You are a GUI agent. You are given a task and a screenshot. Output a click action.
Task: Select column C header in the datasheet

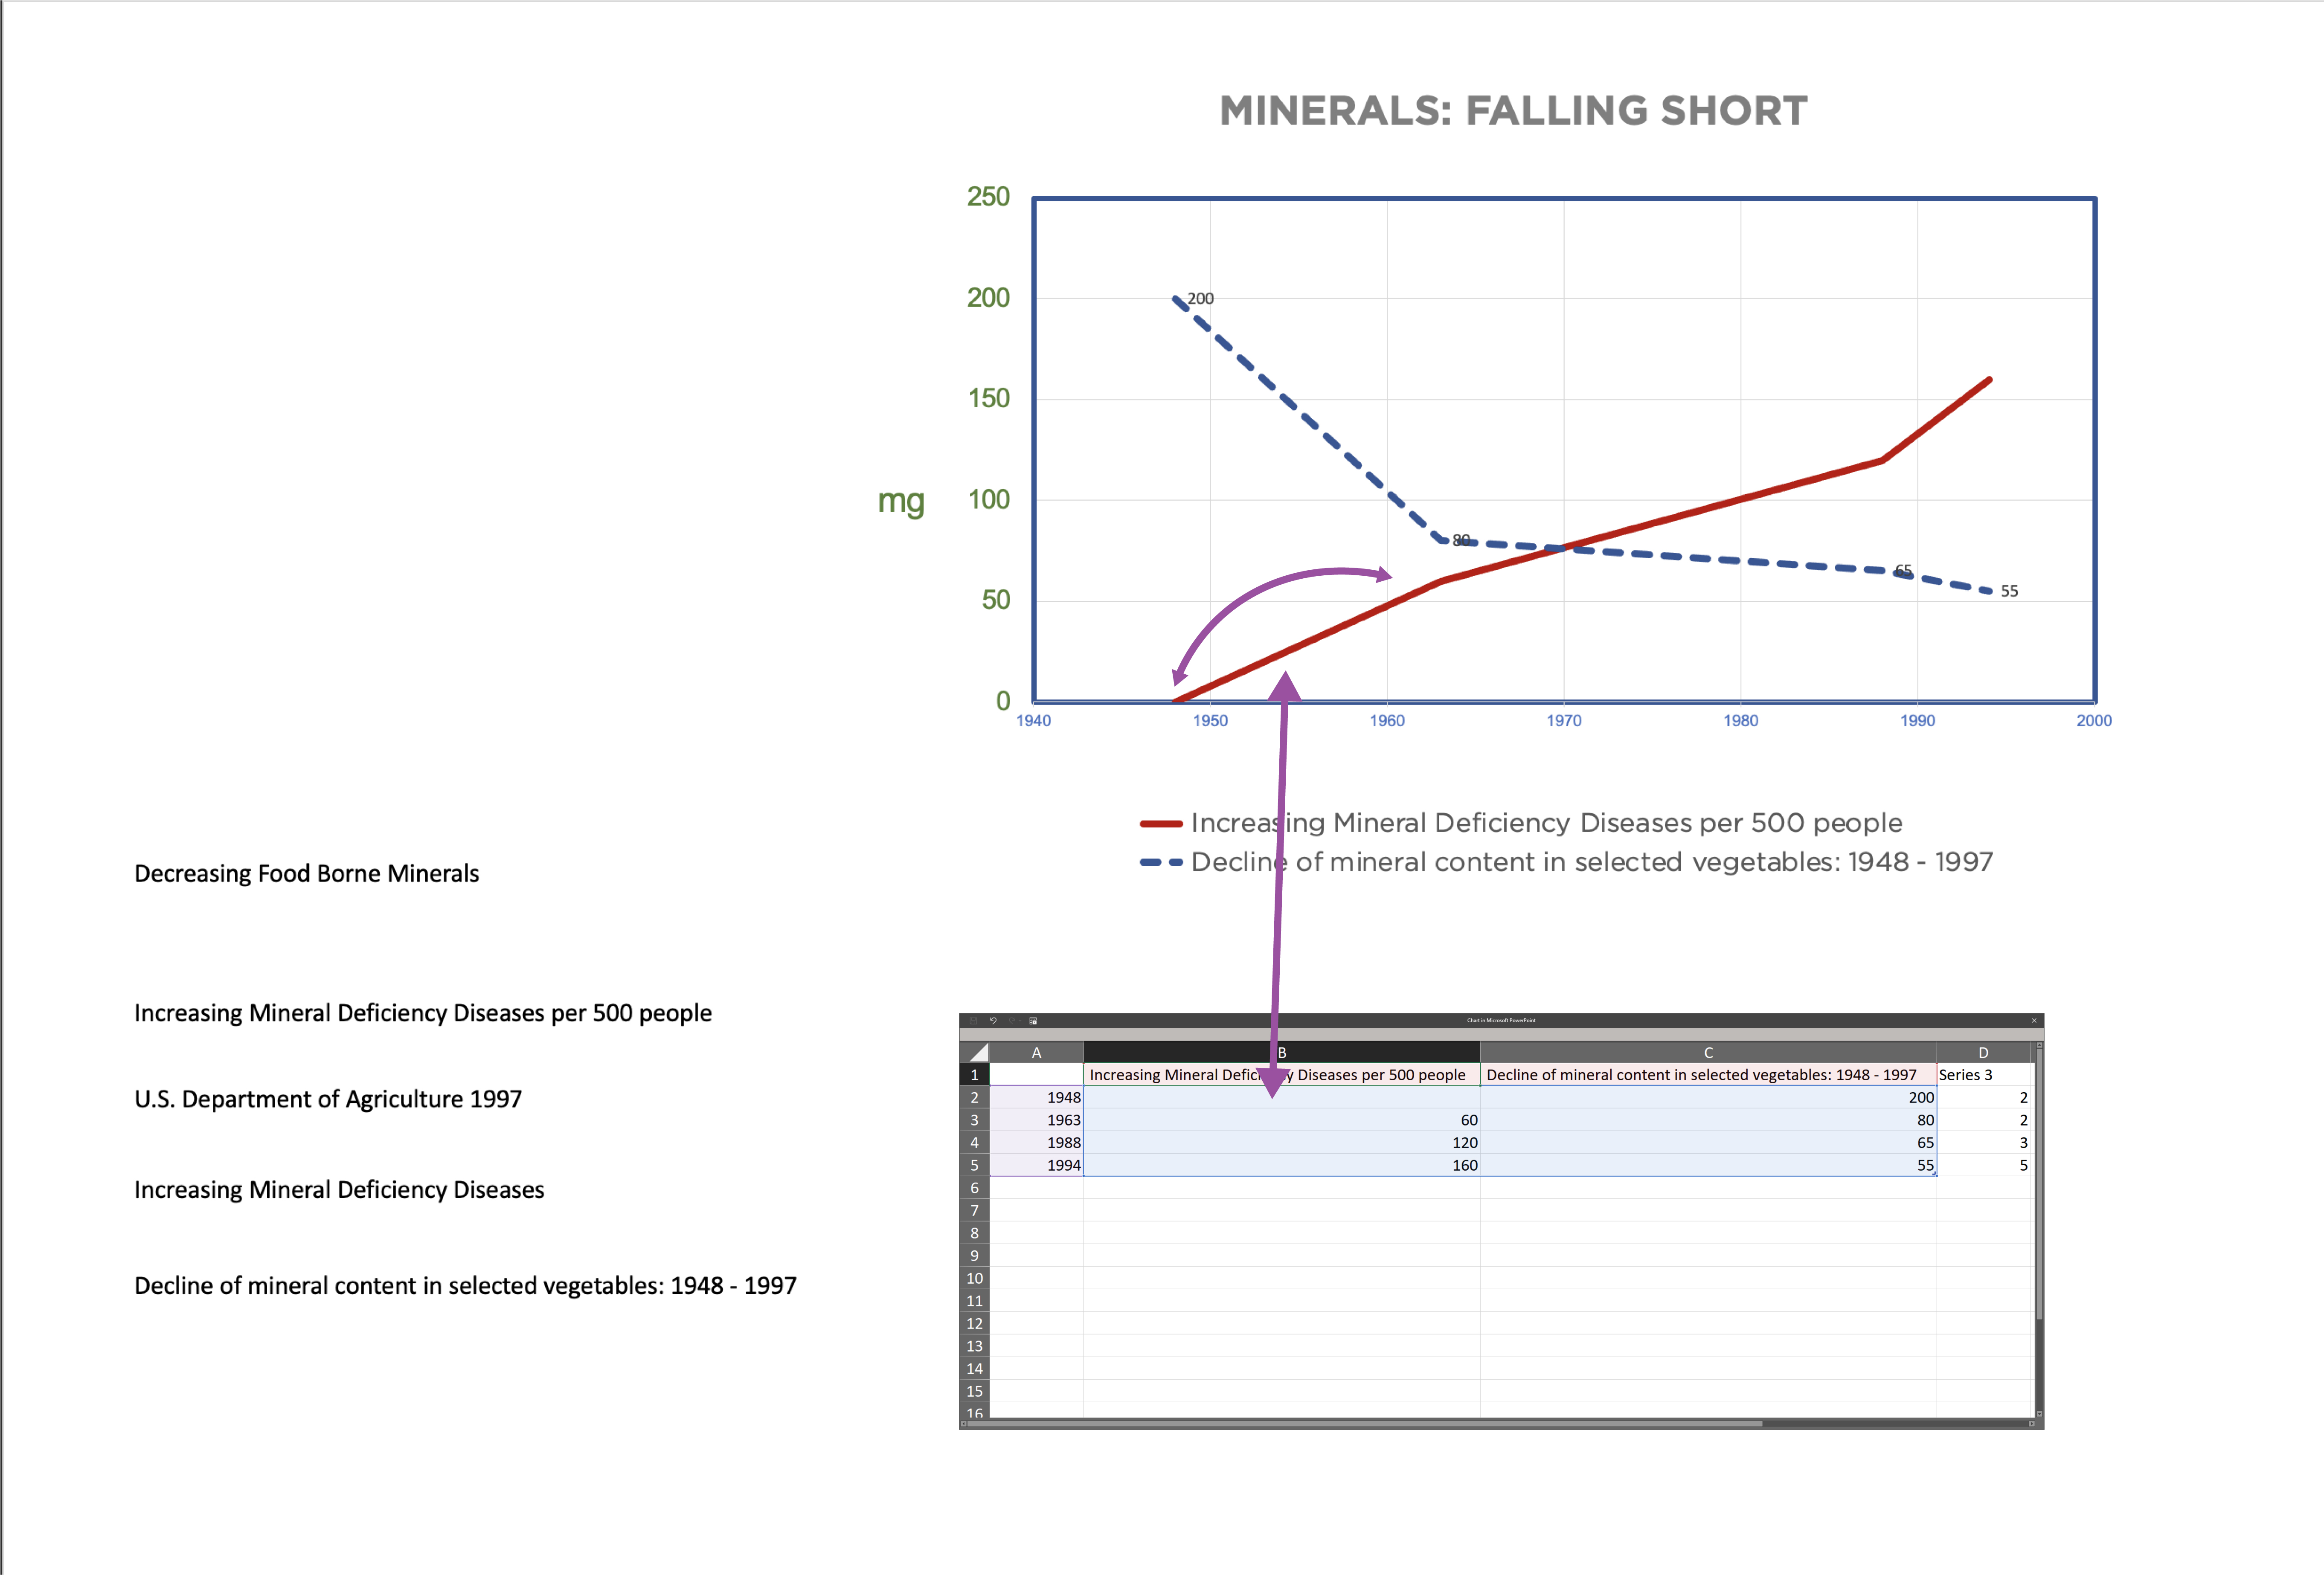point(1707,1052)
